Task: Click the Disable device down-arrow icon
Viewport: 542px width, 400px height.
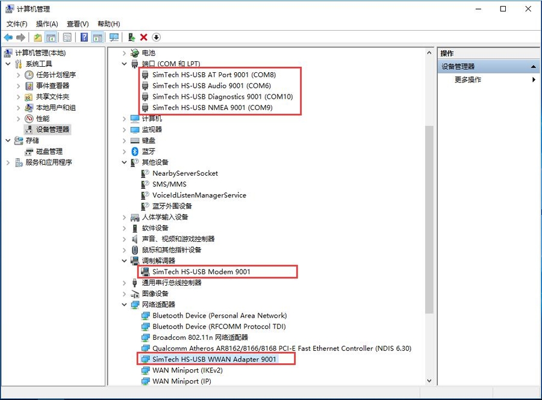Action: [155, 37]
